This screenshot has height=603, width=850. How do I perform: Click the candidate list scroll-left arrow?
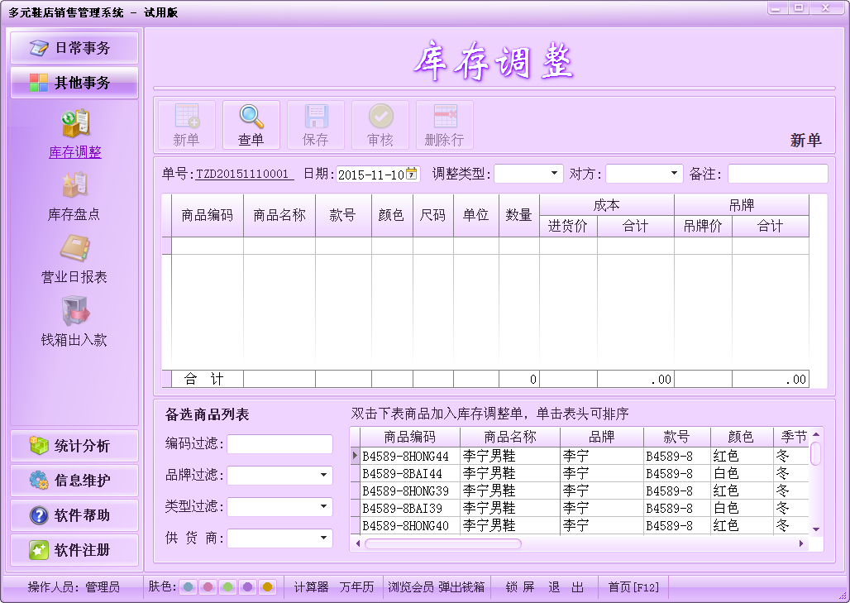357,543
